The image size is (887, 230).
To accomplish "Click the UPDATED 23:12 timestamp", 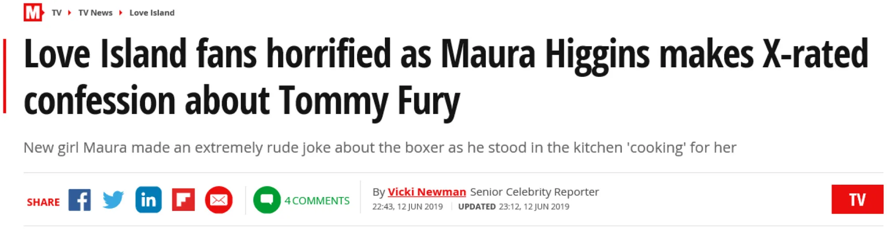I will coord(514,207).
